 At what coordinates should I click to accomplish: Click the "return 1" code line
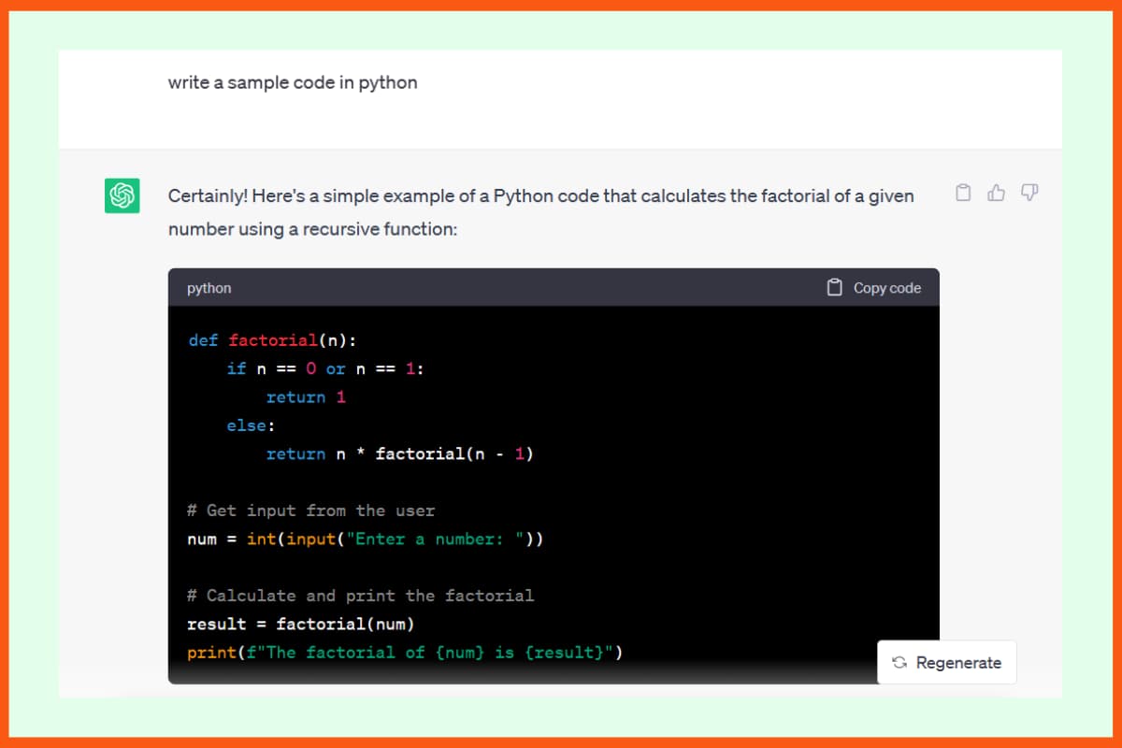[306, 397]
